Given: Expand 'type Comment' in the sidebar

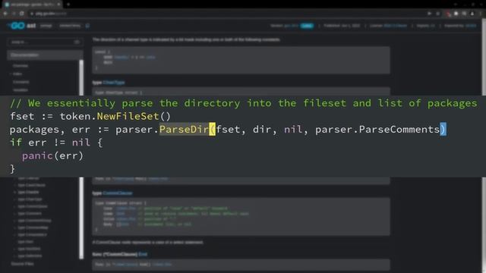Looking at the screenshot, I should click(28, 214).
